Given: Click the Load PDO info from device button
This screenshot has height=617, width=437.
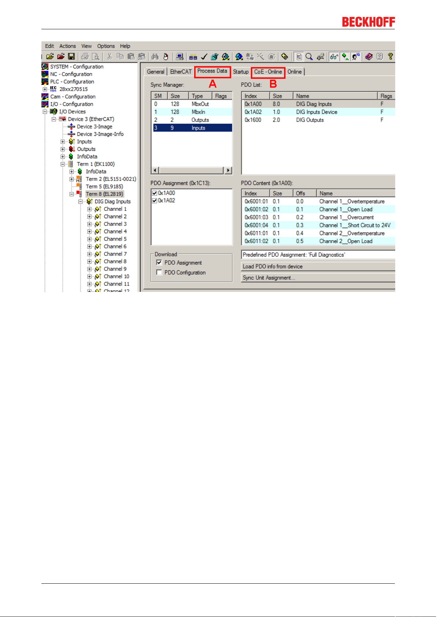Looking at the screenshot, I should 318,267.
